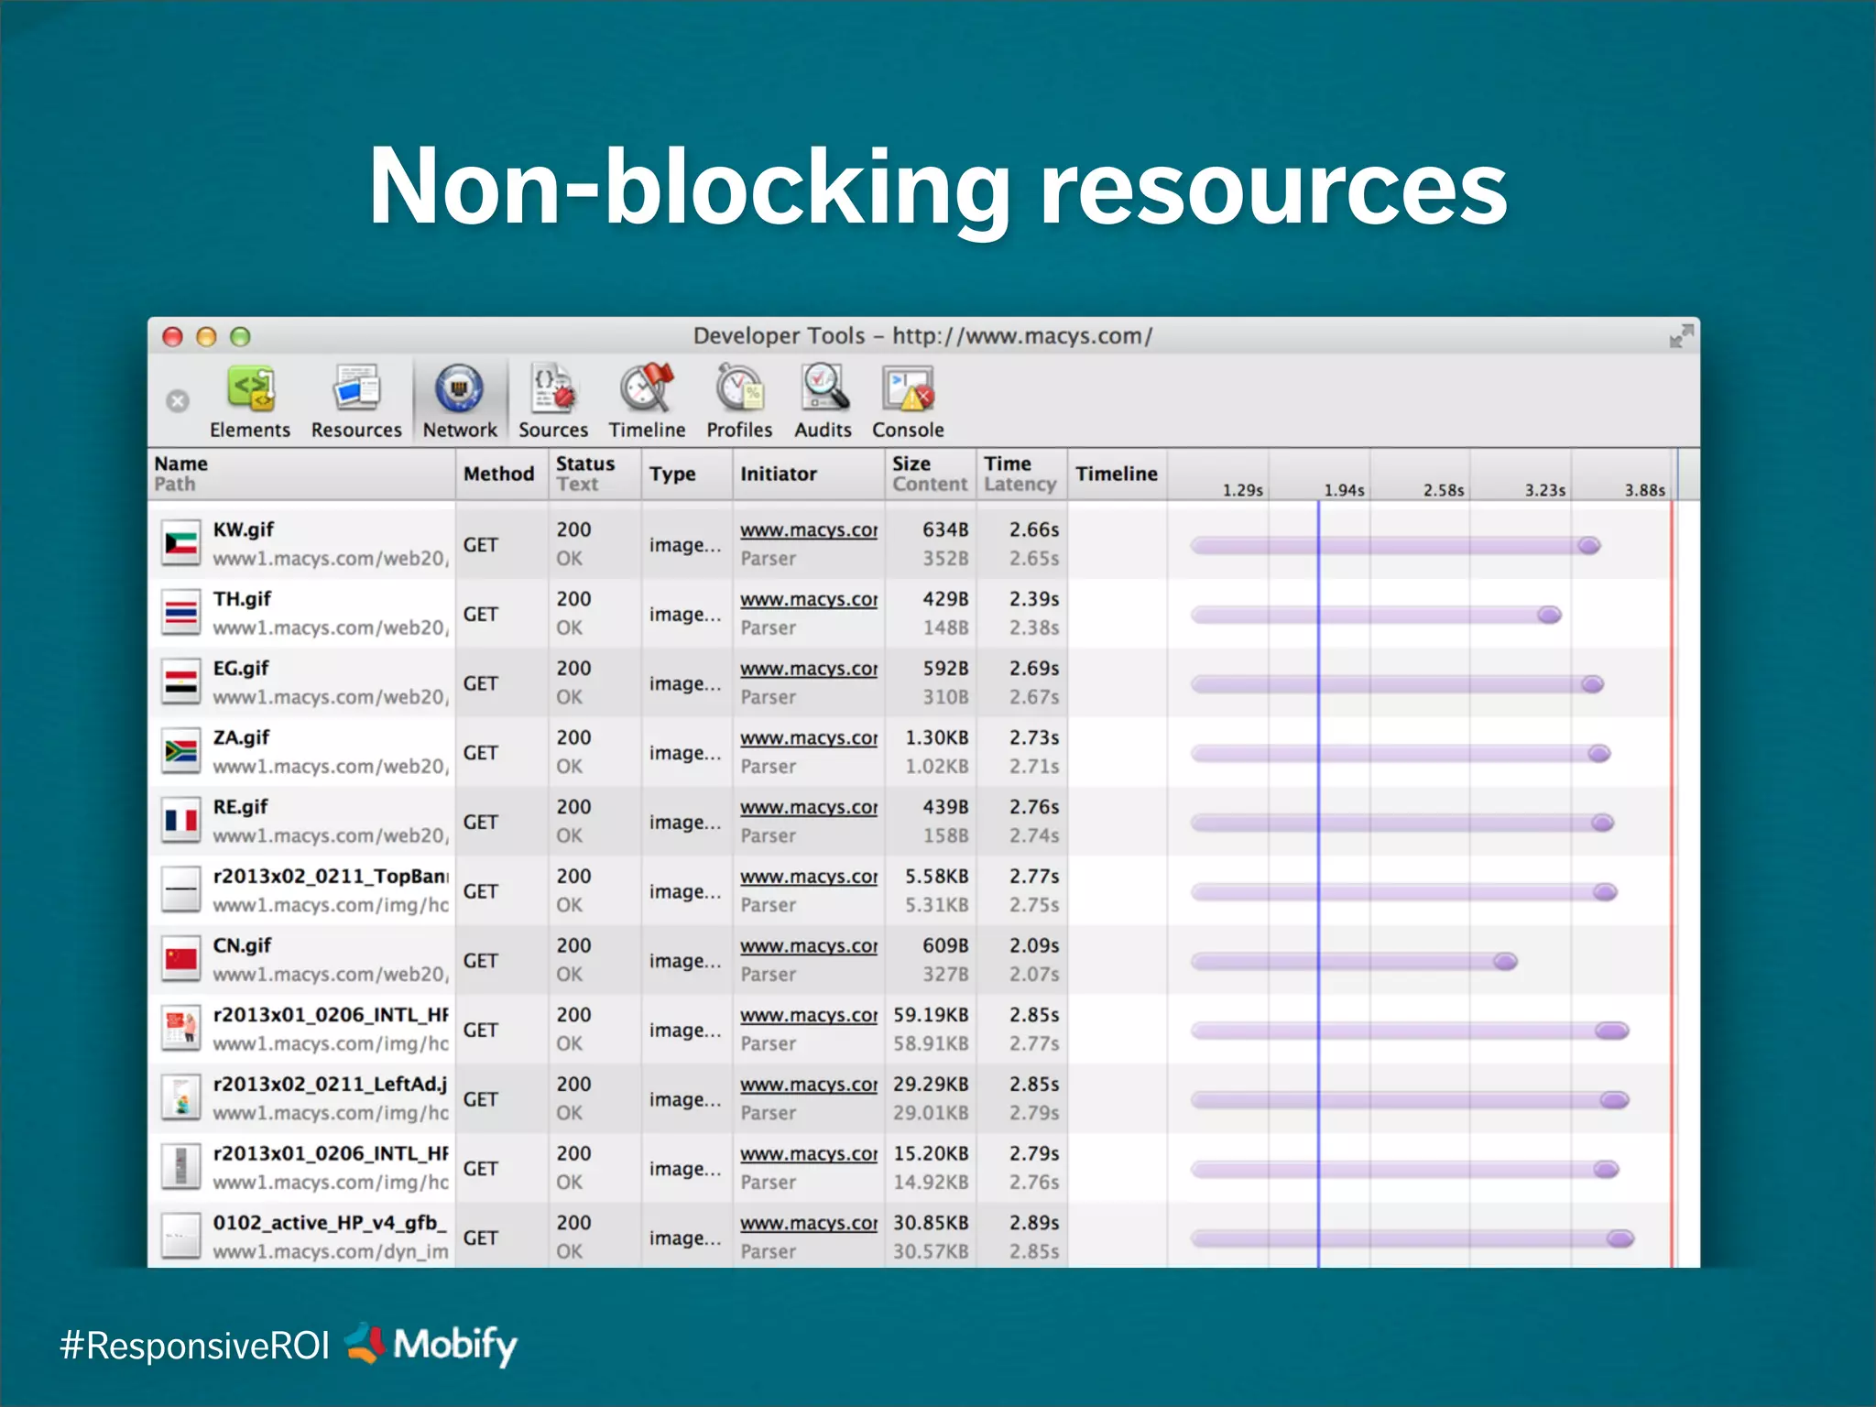Select the Network panel icon

pos(460,402)
